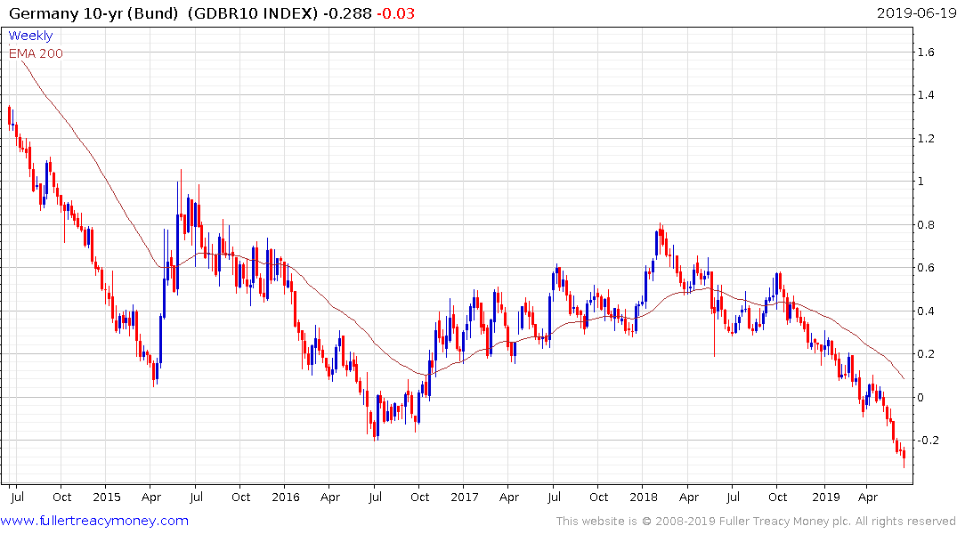Click the 1.2 y-axis label

(926, 139)
